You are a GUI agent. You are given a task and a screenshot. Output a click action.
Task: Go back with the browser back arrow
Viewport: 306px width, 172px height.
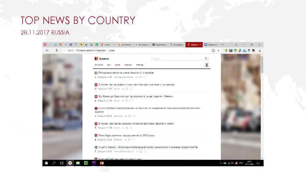[x=47, y=50]
